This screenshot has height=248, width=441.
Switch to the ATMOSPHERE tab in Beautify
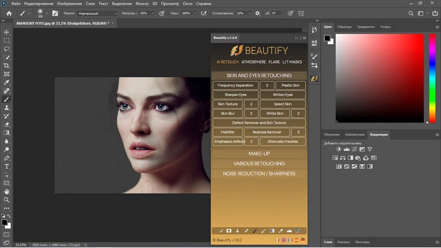(x=253, y=62)
